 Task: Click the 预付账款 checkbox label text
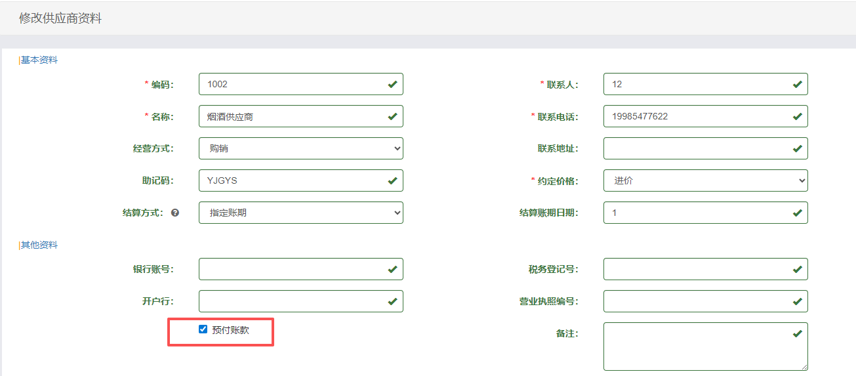[x=230, y=331]
